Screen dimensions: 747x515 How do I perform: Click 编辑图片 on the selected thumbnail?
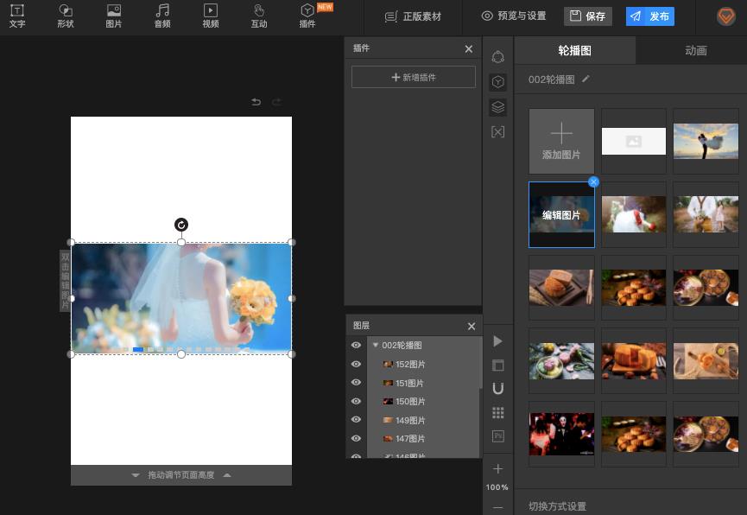[561, 215]
